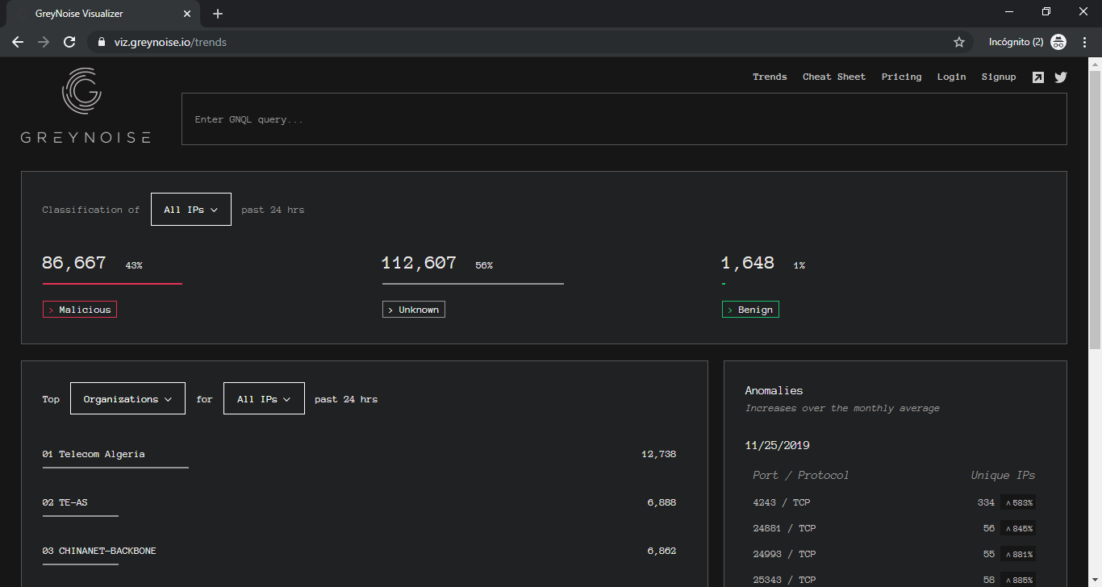Open the Login page
The width and height of the screenshot is (1102, 587).
951,77
